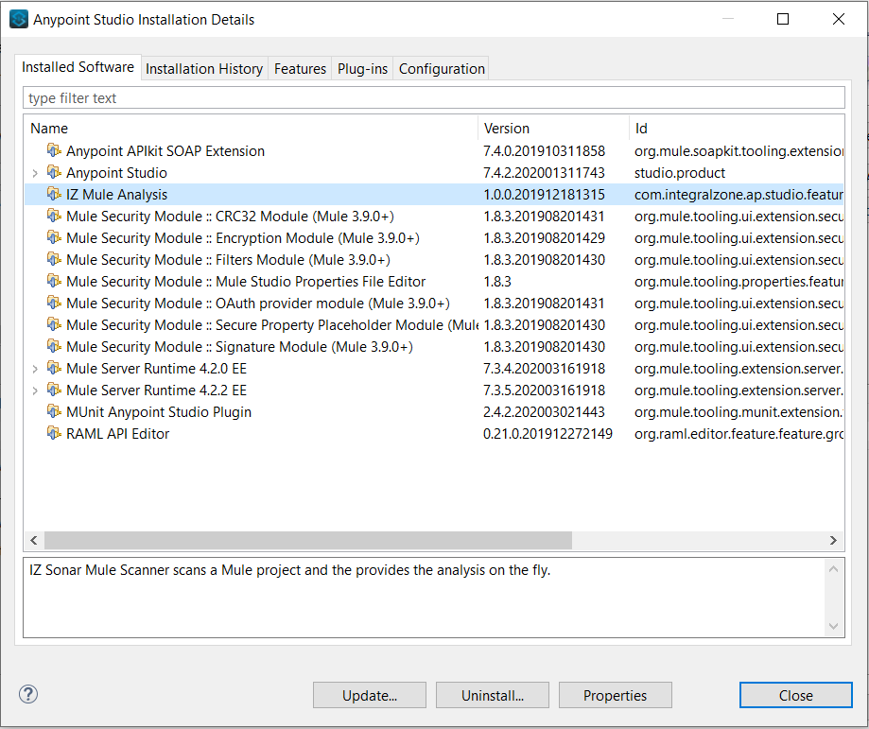Image resolution: width=869 pixels, height=729 pixels.
Task: Click the Update... button
Action: tap(370, 695)
